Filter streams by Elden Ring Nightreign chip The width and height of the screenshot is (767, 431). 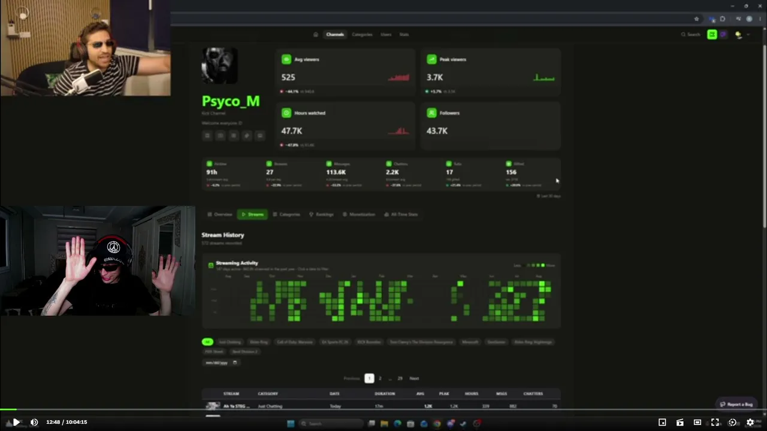pos(533,342)
